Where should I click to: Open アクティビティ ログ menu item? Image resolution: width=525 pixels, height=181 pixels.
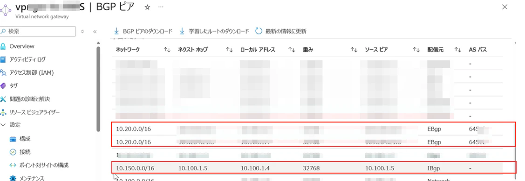tap(27, 59)
